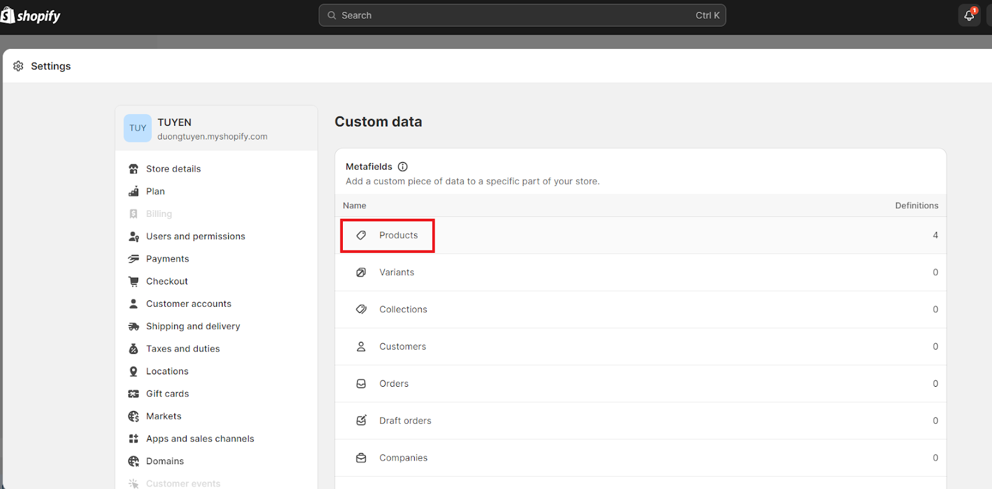This screenshot has width=992, height=489.
Task: Click the Shopify logo
Action: coord(31,16)
